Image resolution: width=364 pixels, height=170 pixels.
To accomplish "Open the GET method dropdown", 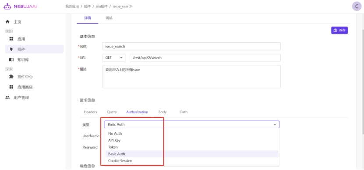I will pos(114,58).
